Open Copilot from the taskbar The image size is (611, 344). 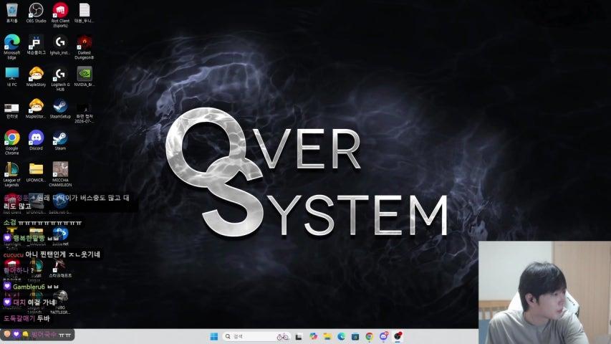[x=313, y=336]
